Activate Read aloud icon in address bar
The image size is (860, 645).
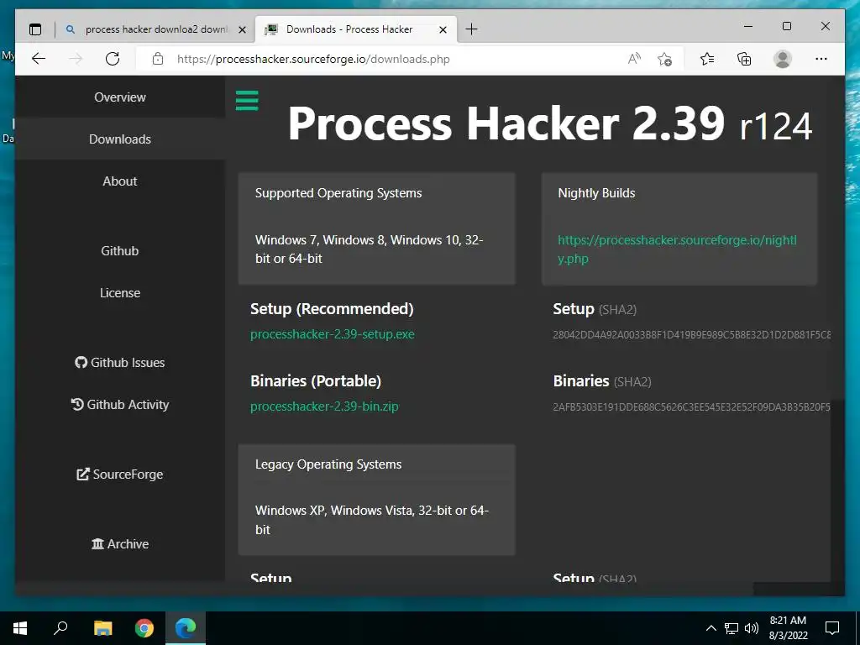click(x=634, y=59)
